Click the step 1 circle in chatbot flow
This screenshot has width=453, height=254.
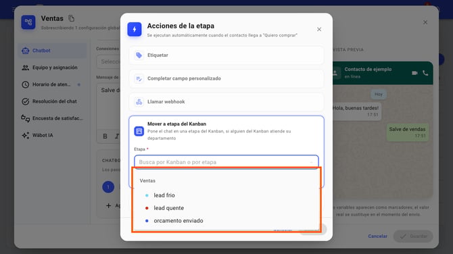click(x=108, y=187)
